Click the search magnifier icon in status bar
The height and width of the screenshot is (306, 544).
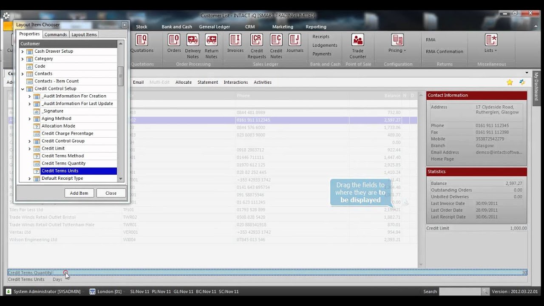pos(485,292)
